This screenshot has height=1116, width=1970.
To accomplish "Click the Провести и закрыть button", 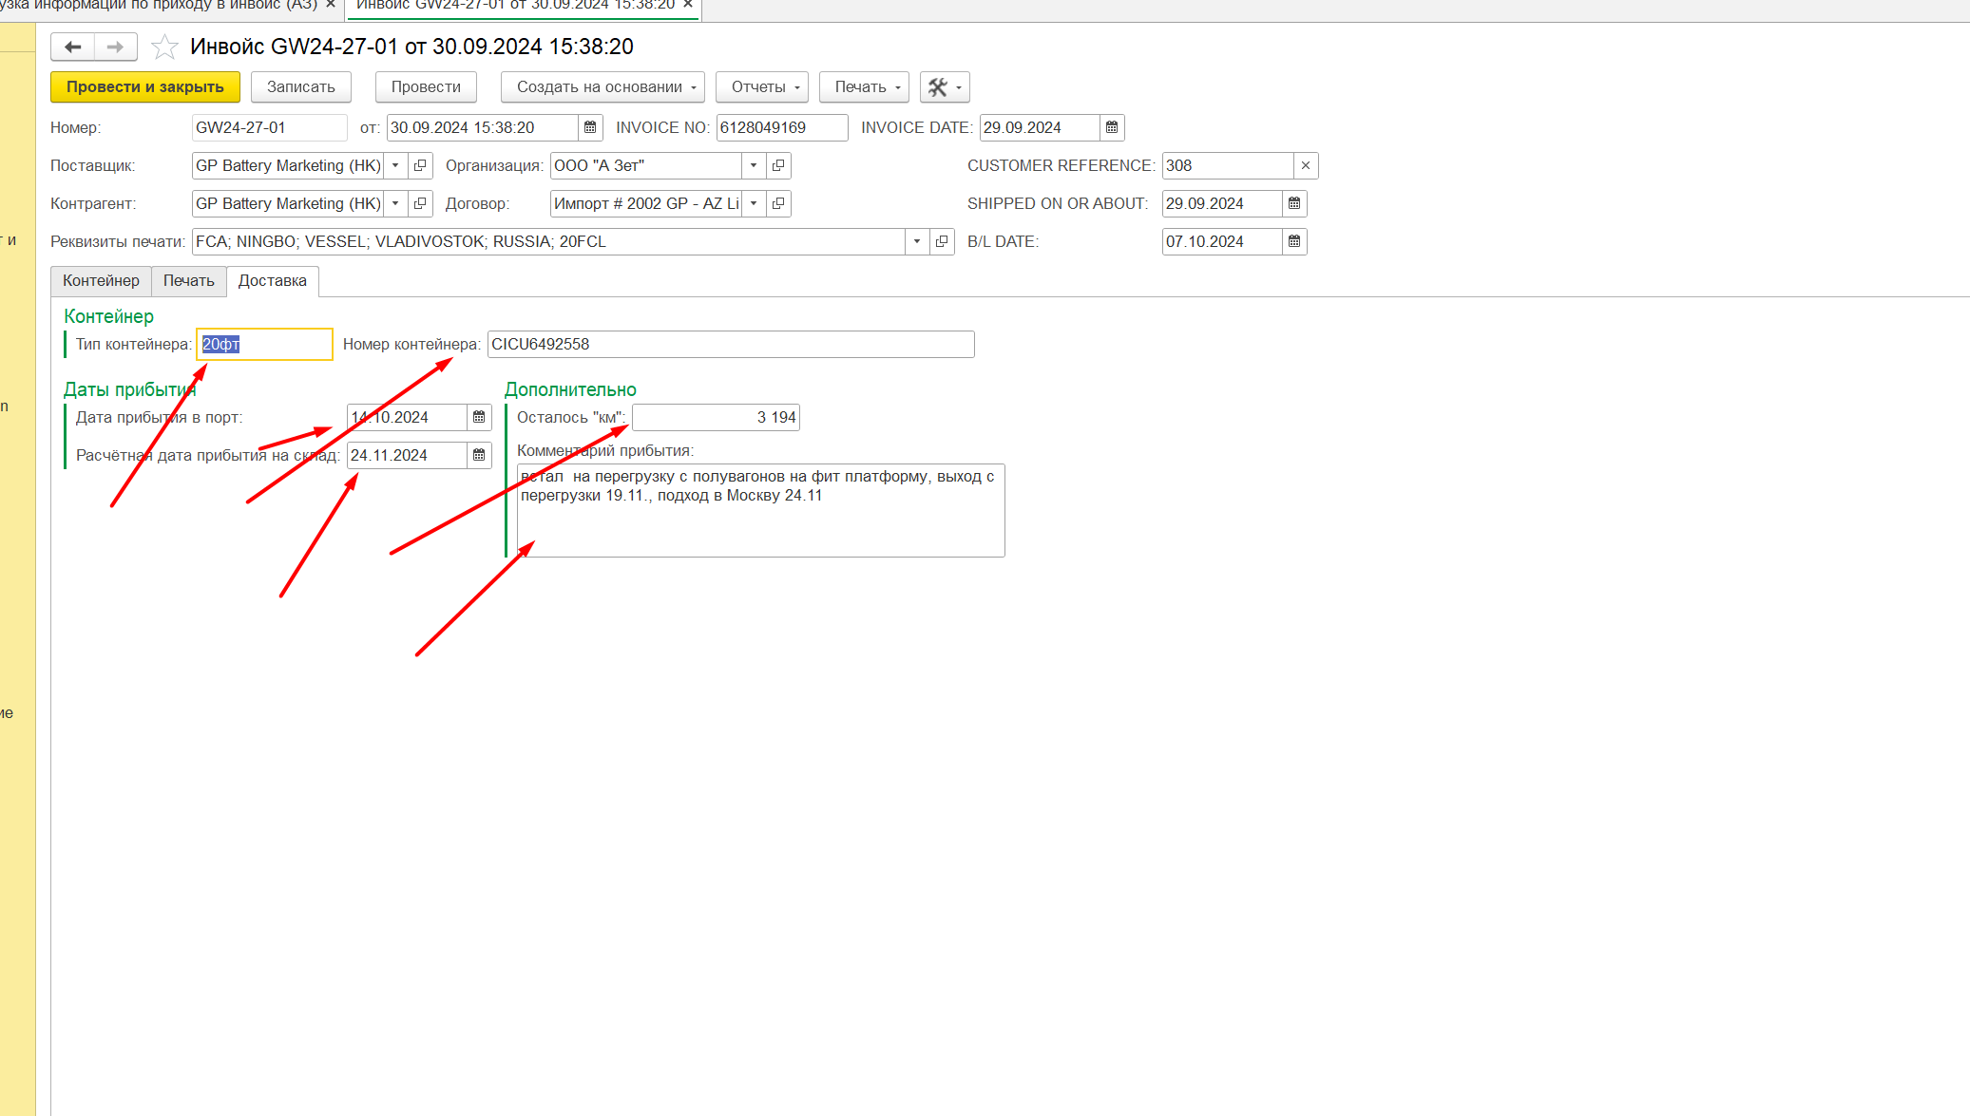I will click(x=144, y=87).
